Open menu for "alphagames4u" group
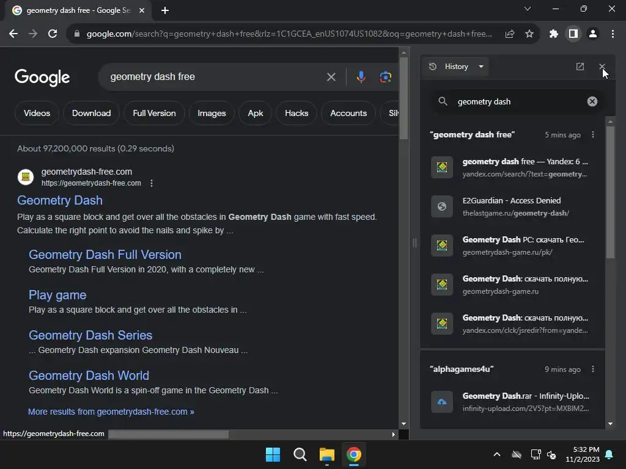626x469 pixels. 593,369
